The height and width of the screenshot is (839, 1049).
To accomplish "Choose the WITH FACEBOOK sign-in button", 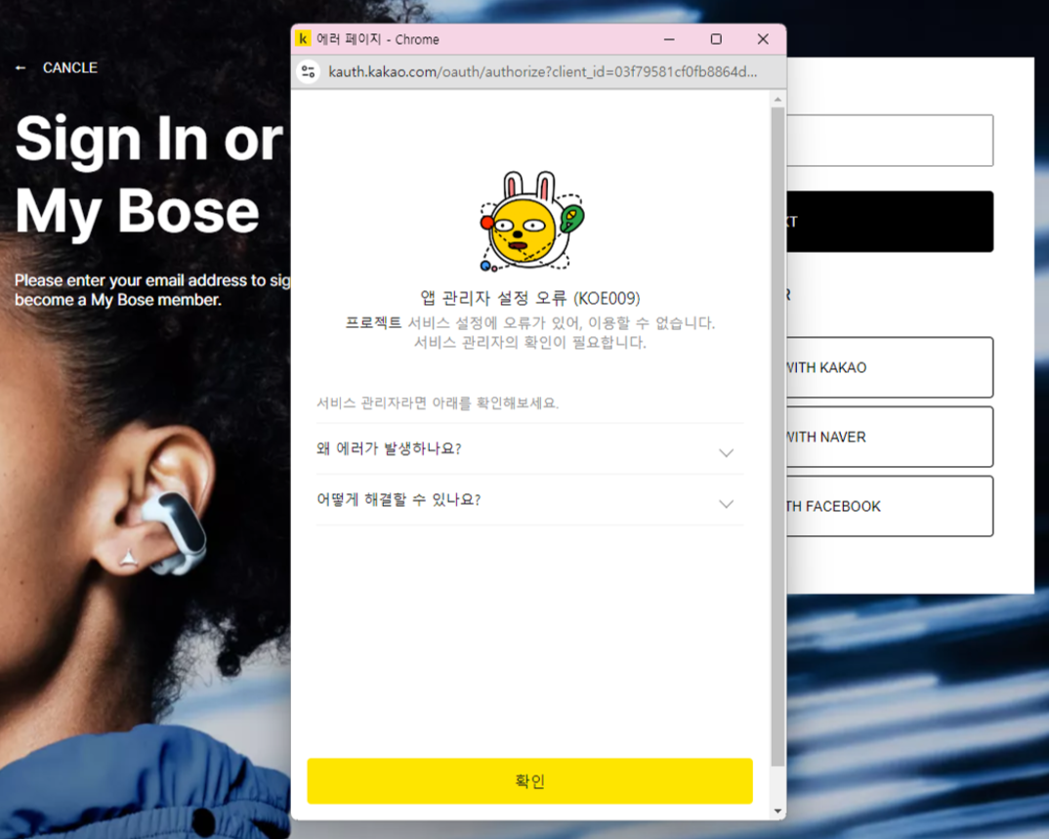I will coord(889,506).
